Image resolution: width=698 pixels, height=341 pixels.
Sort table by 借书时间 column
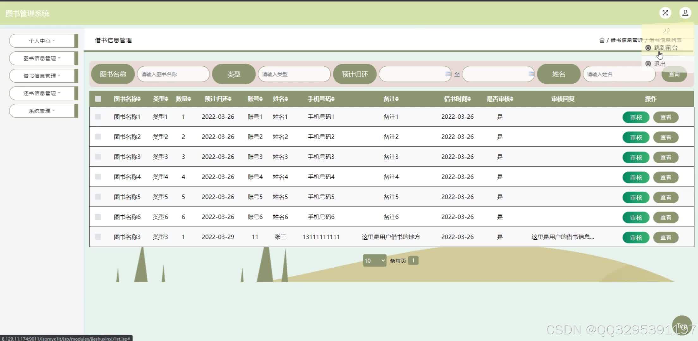(457, 99)
